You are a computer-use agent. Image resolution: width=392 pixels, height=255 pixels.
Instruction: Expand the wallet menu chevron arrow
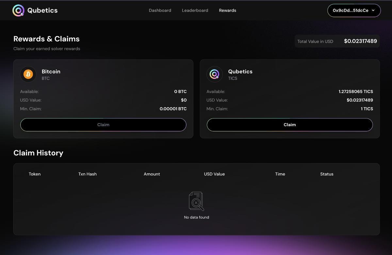[373, 10]
